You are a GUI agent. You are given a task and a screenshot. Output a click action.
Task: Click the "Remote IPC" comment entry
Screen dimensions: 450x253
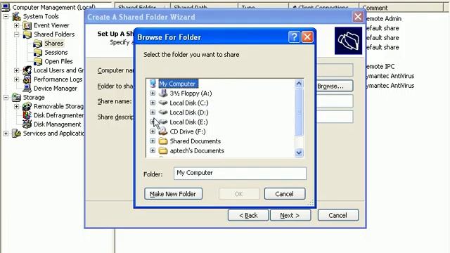(x=380, y=66)
